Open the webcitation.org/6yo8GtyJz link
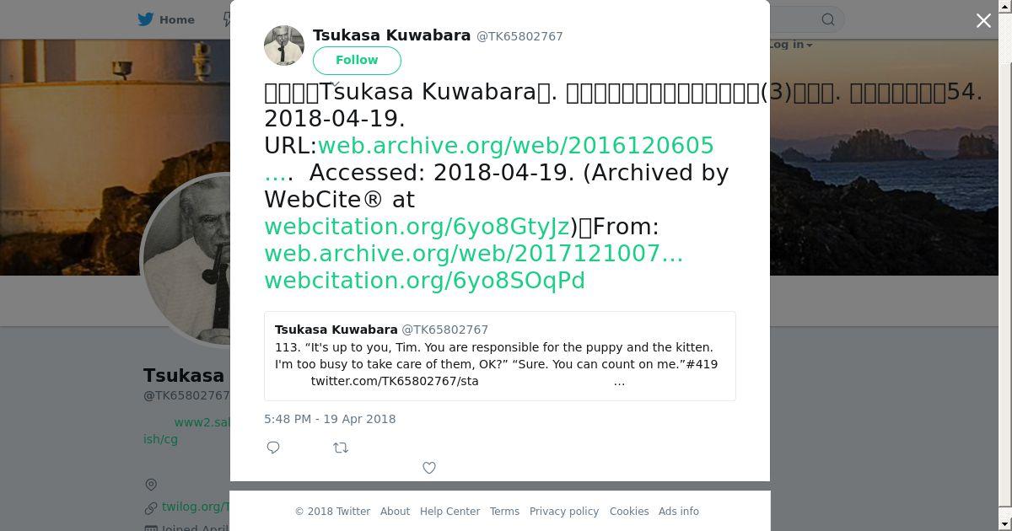Viewport: 1012px width, 531px height. (417, 227)
